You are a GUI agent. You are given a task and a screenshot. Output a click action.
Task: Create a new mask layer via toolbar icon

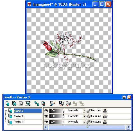pyautogui.click(x=21, y=103)
